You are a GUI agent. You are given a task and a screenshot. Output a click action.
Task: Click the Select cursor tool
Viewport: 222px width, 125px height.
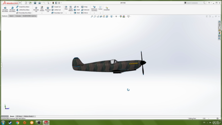pos(49,3)
